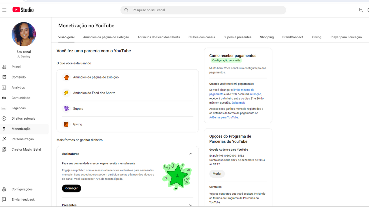369x207 pixels.
Task: Click the Contratos heading
Action: click(215, 187)
